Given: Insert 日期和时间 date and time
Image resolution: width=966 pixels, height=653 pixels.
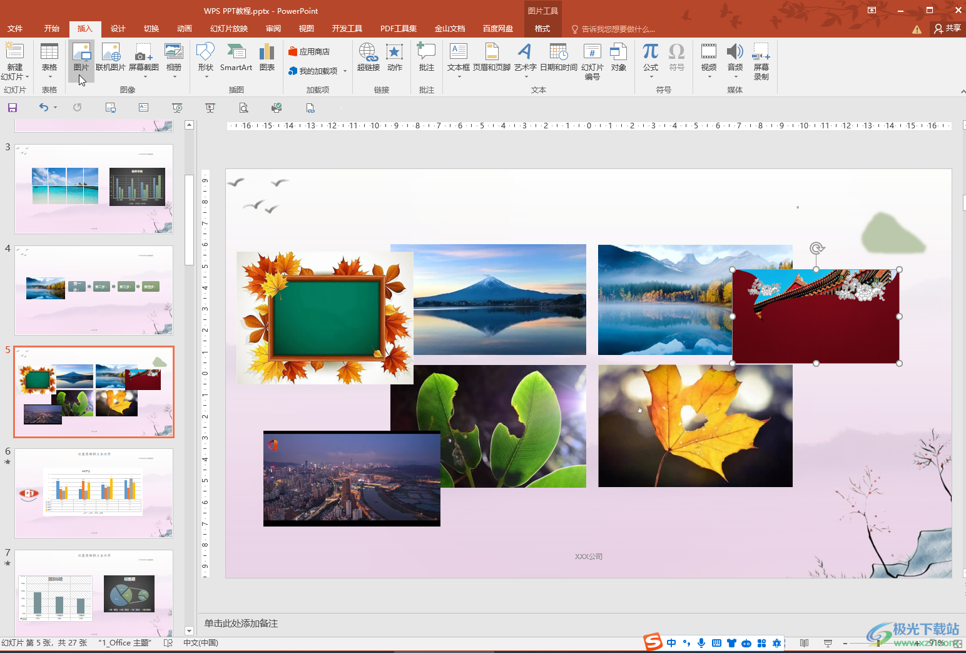Looking at the screenshot, I should pos(558,58).
